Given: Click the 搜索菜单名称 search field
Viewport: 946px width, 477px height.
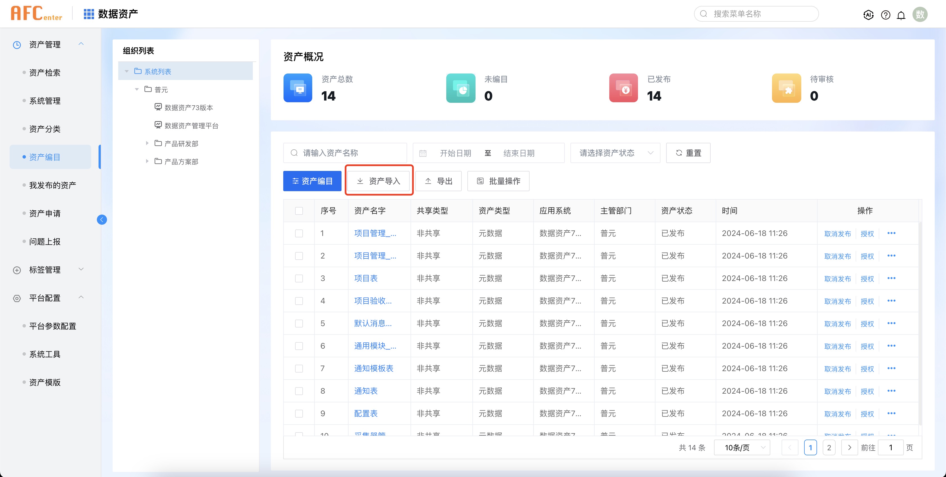Looking at the screenshot, I should point(756,14).
